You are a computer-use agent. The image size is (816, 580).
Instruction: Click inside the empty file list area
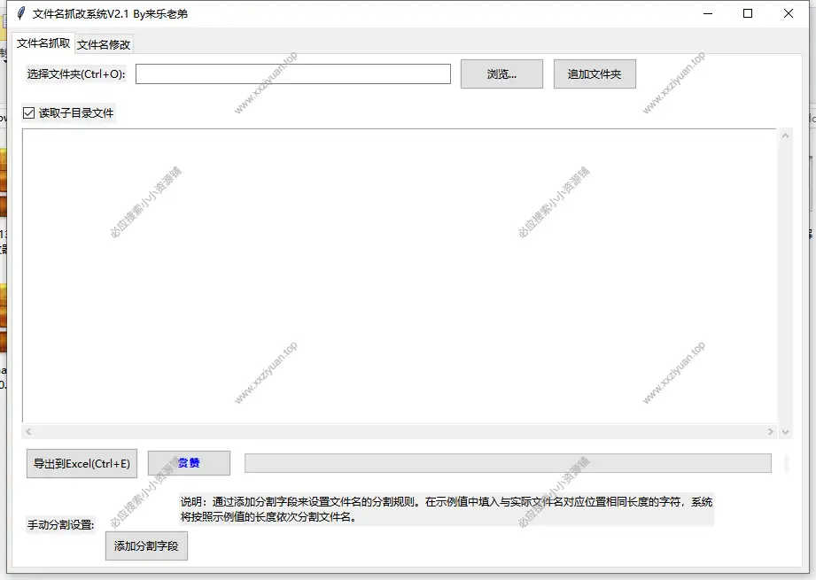coord(399,275)
